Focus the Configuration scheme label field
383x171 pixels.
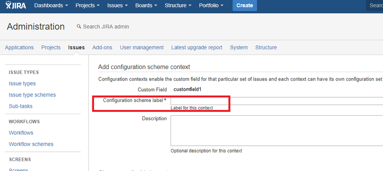(x=277, y=101)
